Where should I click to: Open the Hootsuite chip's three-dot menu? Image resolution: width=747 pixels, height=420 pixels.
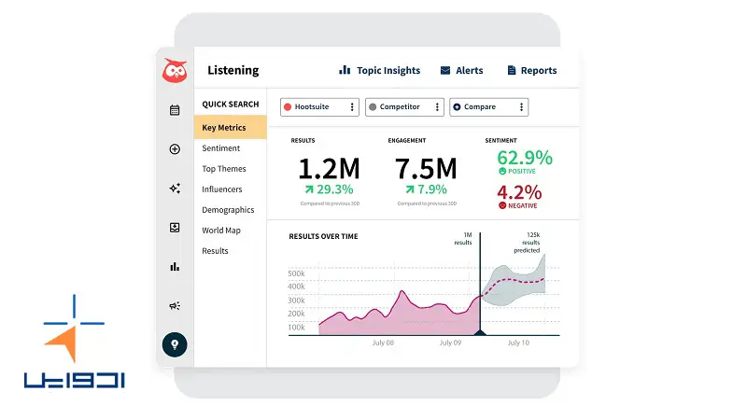(352, 107)
